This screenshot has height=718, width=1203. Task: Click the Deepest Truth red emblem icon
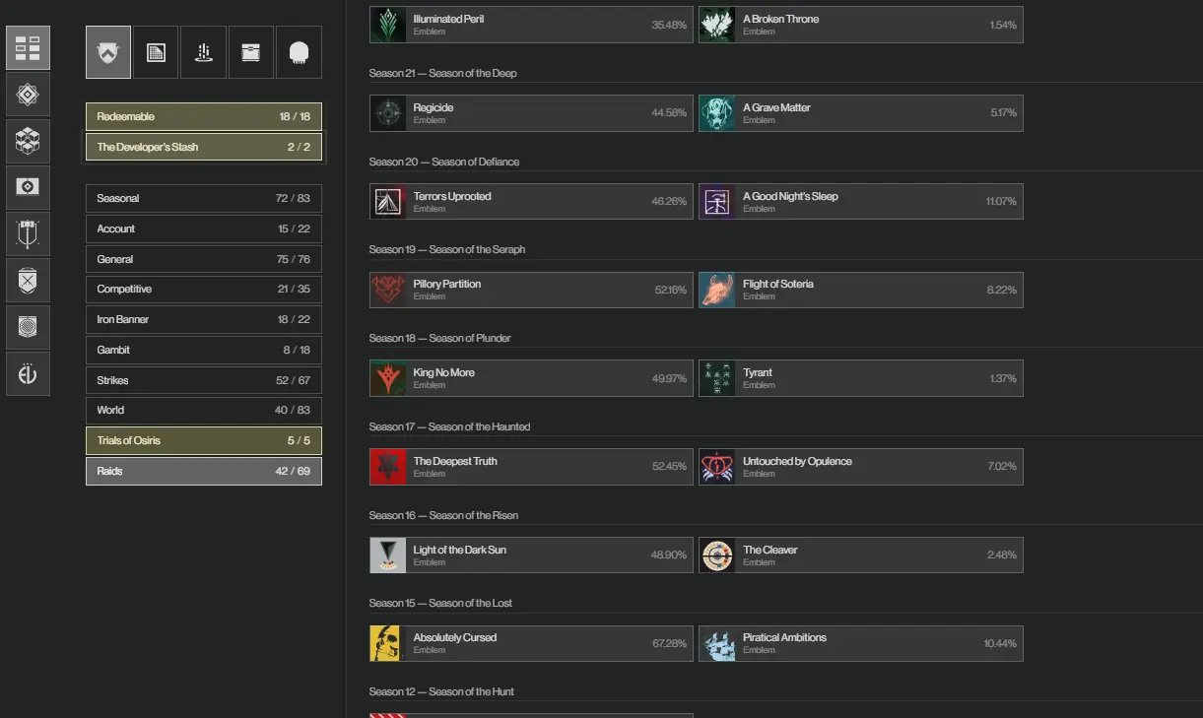388,467
